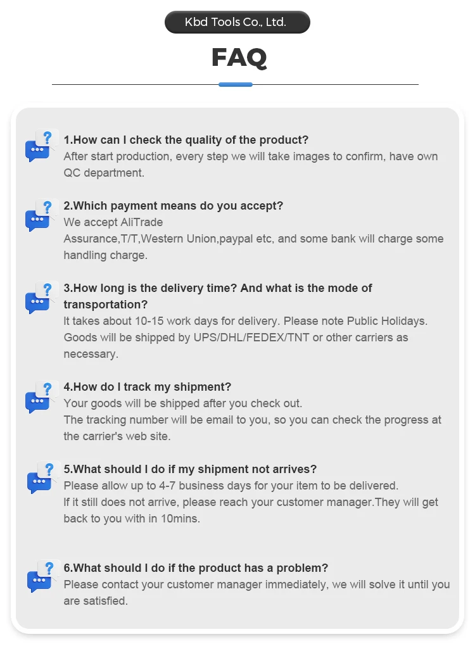Click the answer mentioning QC department
This screenshot has width=475, height=670.
pos(251,165)
